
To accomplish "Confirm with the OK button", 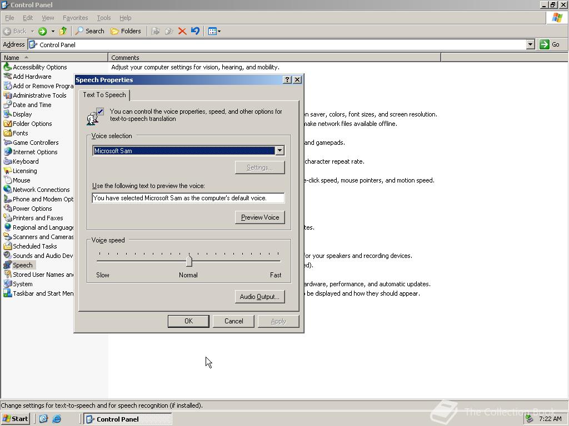I will click(188, 321).
